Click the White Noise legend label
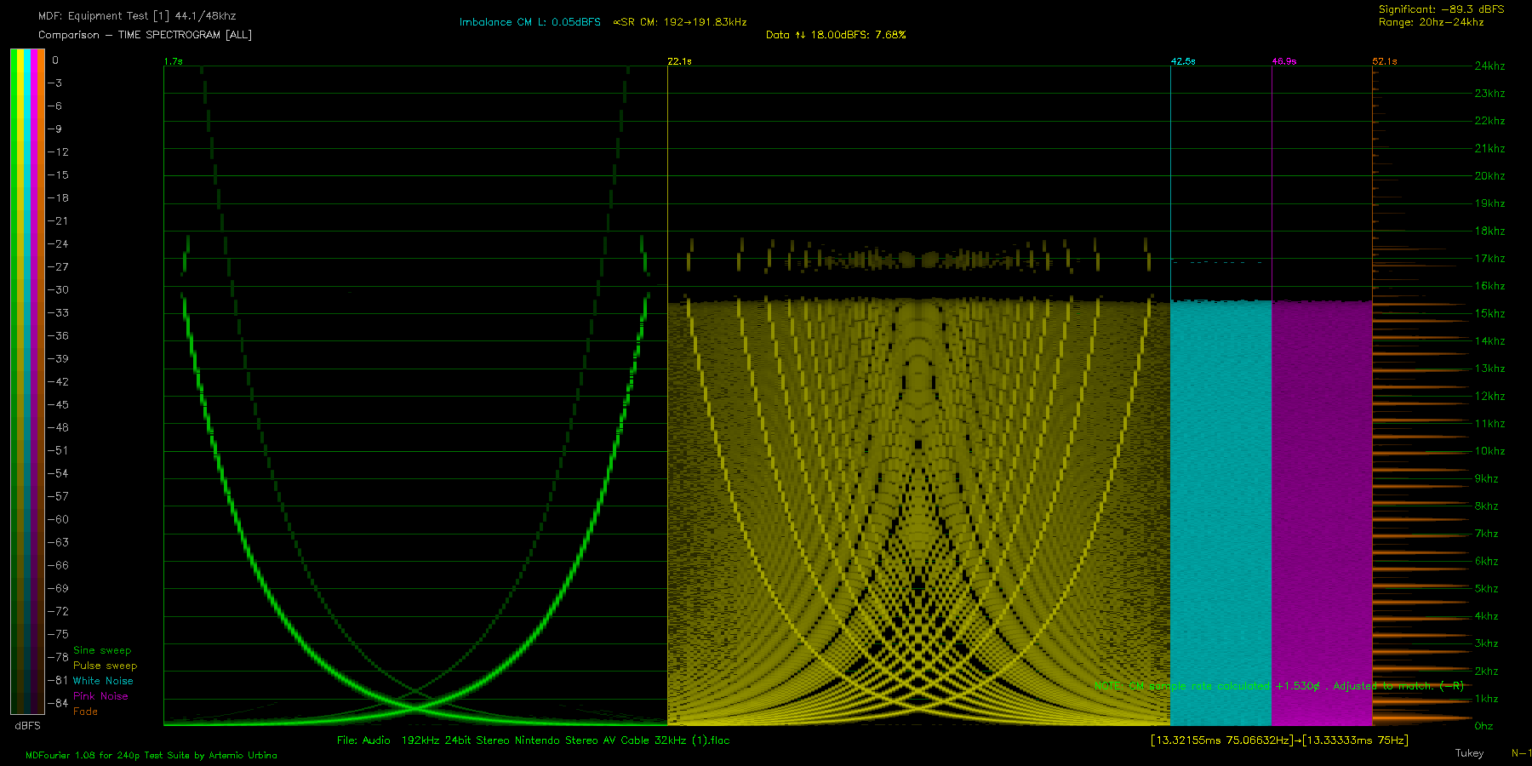 [103, 681]
